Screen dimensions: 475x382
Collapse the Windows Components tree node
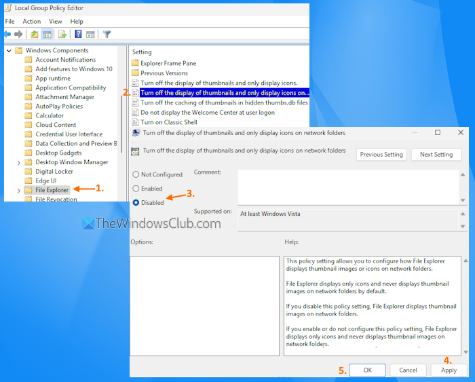click(9, 51)
